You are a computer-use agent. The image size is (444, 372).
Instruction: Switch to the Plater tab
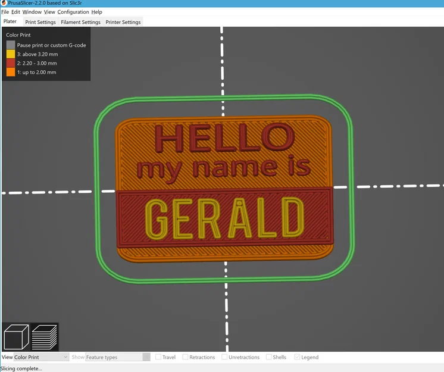pos(10,21)
